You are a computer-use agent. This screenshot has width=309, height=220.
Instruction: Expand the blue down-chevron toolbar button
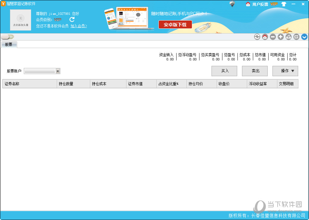(x=304, y=37)
